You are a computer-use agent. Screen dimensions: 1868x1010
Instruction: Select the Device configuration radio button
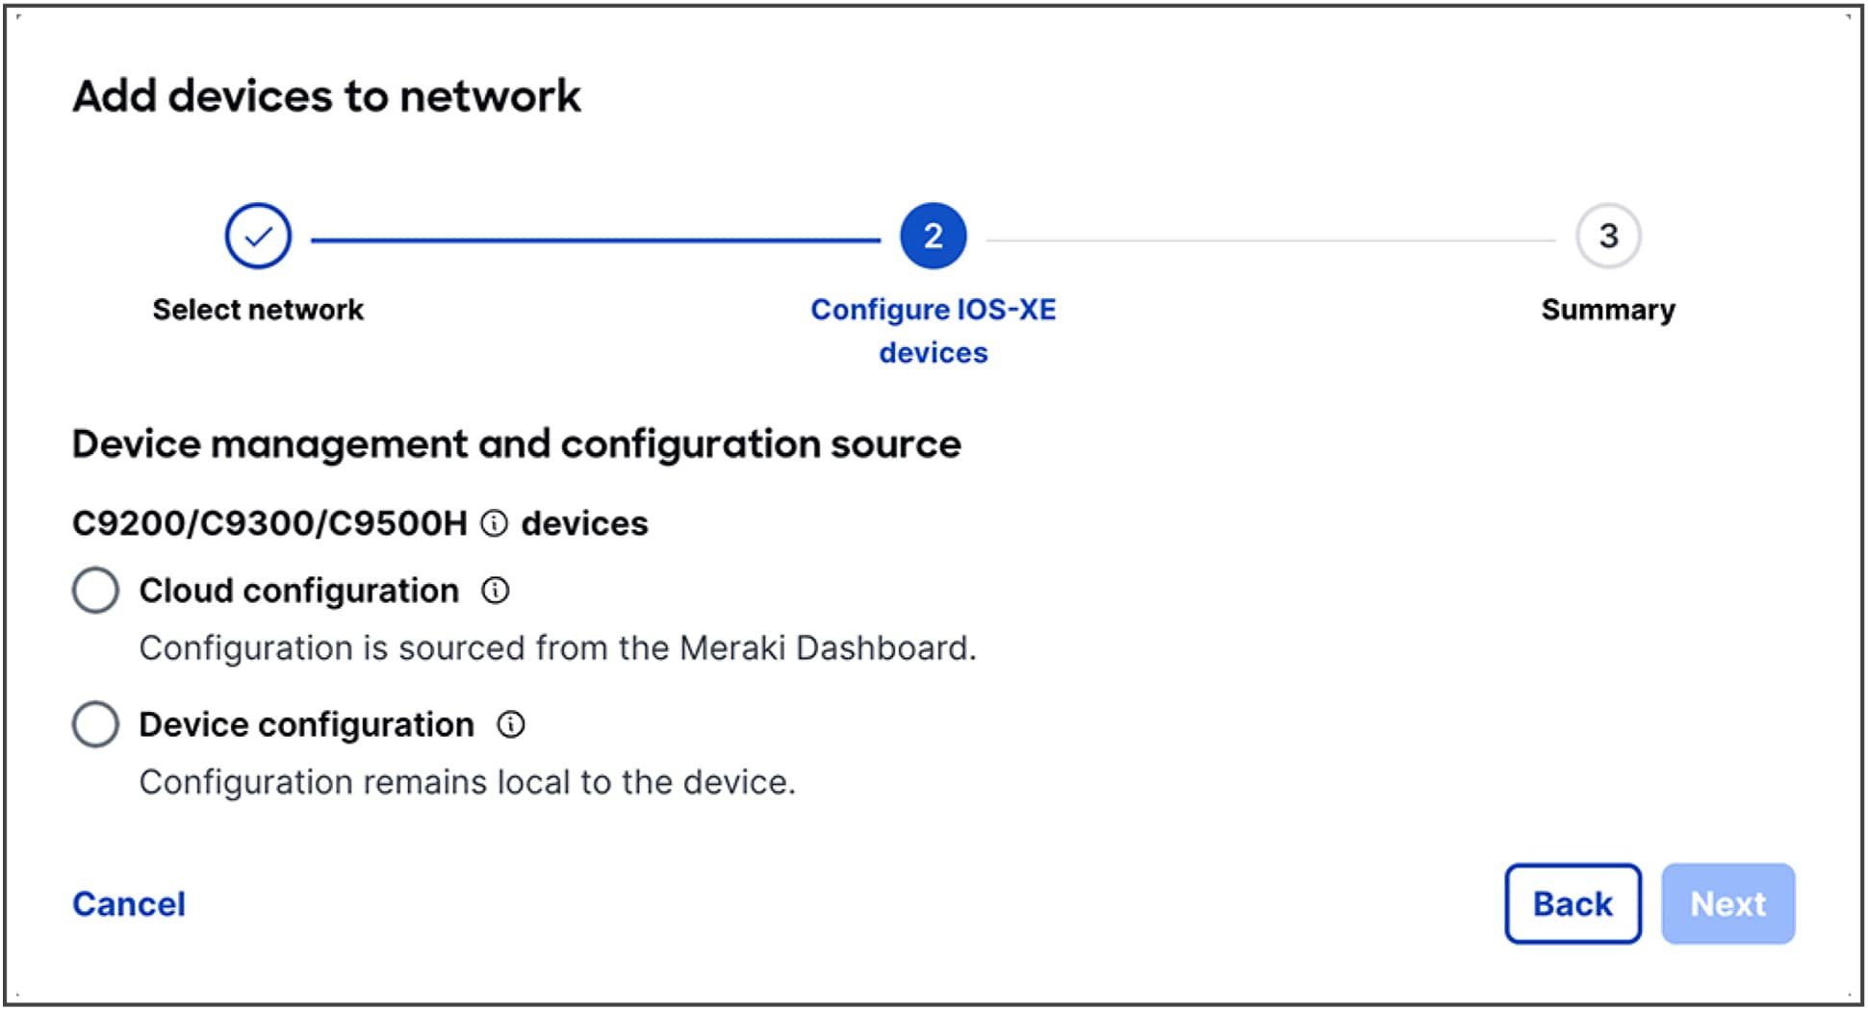pyautogui.click(x=94, y=725)
